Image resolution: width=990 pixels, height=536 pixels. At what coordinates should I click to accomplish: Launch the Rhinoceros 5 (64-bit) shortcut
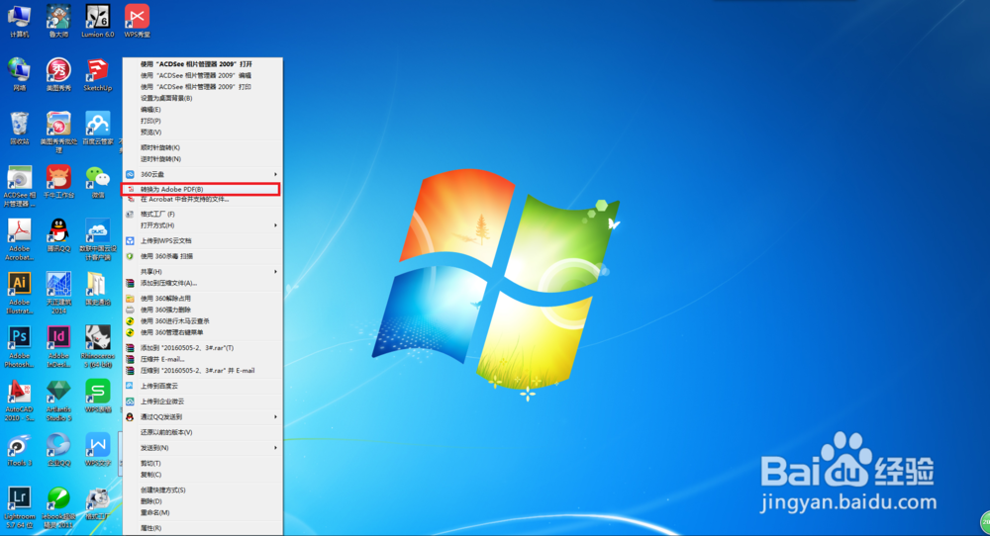97,347
